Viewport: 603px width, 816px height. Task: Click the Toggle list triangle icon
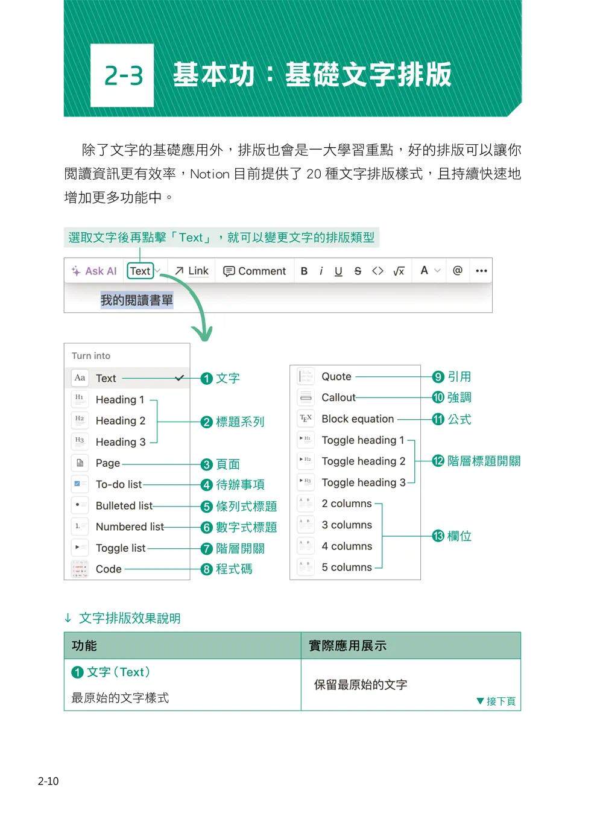point(80,548)
